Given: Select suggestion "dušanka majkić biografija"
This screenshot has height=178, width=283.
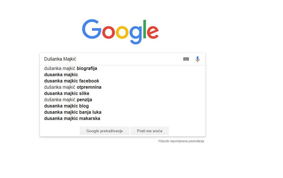Looking at the screenshot, I should pyautogui.click(x=71, y=68).
